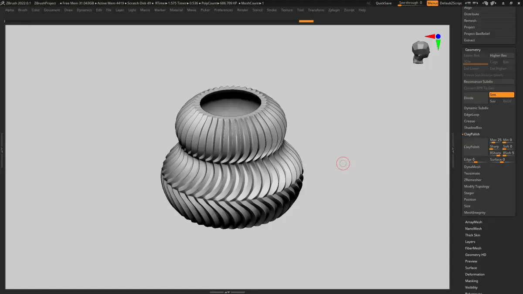
Task: Adjust the Edge slider
Action: [475, 160]
